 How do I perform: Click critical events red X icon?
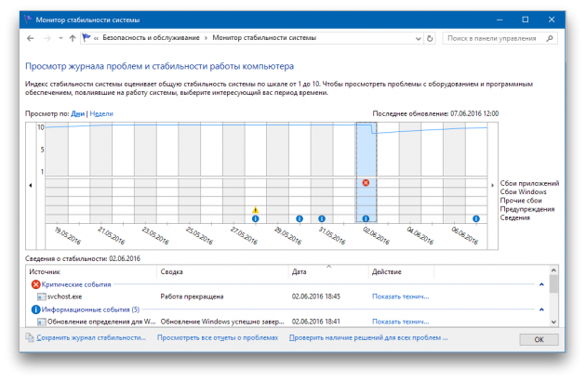pyautogui.click(x=36, y=284)
